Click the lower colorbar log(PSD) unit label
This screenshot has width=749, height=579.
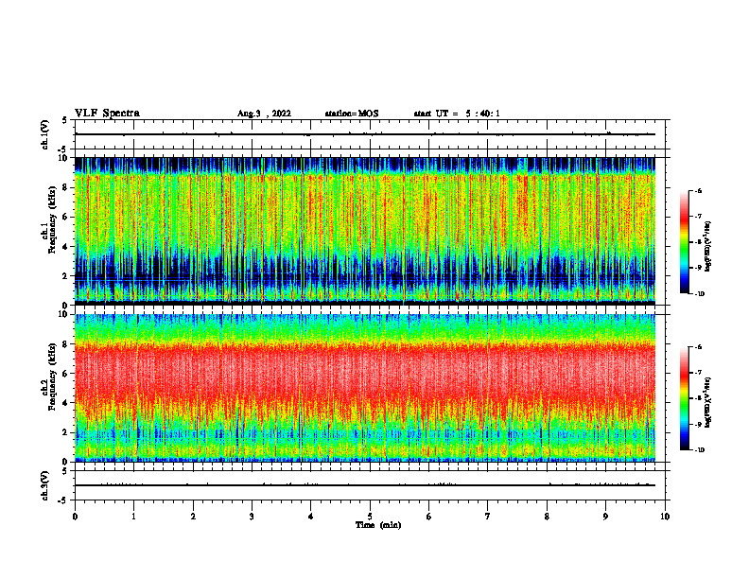708,403
